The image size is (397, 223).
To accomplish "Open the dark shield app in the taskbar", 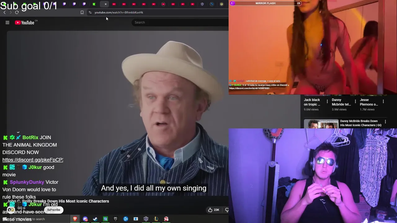I will click(146, 219).
